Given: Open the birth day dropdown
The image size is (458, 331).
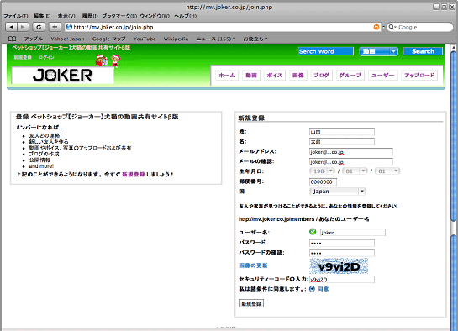Looking at the screenshot, I should pos(387,171).
